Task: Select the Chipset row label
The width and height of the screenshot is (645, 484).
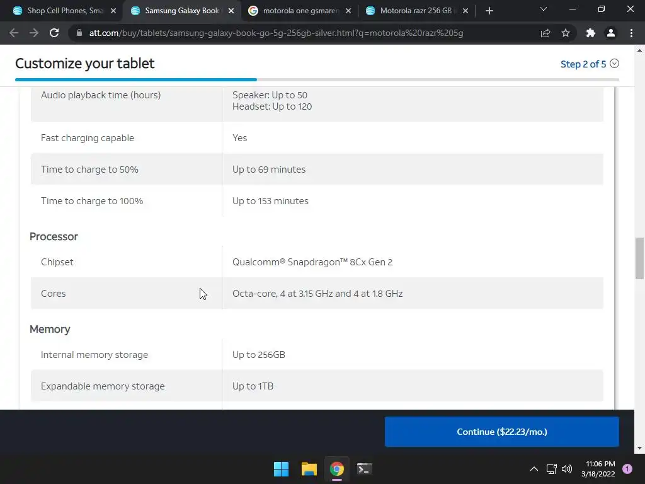Action: click(57, 262)
